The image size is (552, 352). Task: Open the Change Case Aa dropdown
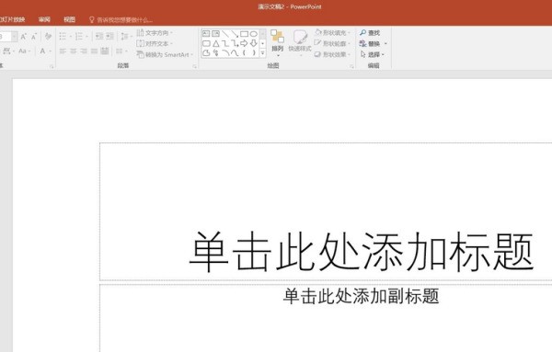[x=24, y=51]
